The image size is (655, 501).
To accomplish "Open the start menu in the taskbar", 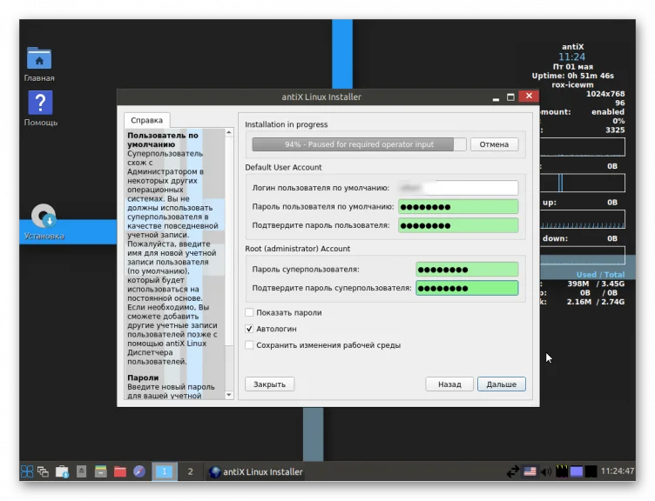I will 27,471.
